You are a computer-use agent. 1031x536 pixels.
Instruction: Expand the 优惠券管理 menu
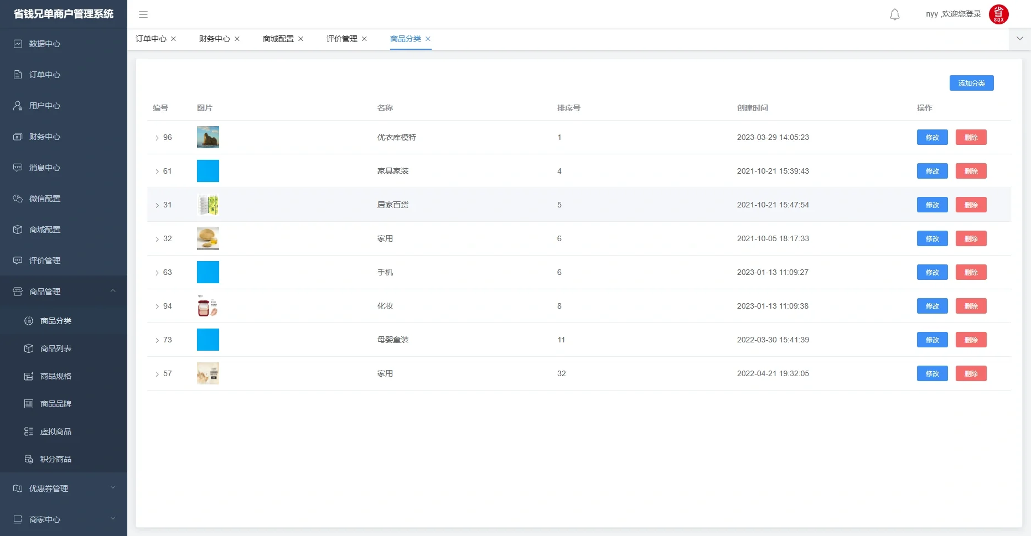(x=48, y=488)
